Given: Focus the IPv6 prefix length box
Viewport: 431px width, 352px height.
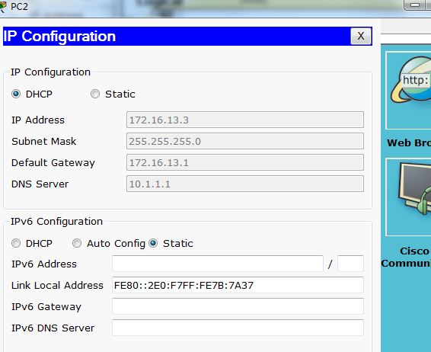Looking at the screenshot, I should [350, 264].
